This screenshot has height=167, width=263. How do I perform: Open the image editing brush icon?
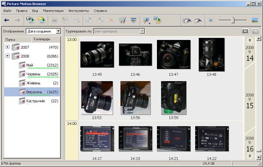tap(122, 21)
